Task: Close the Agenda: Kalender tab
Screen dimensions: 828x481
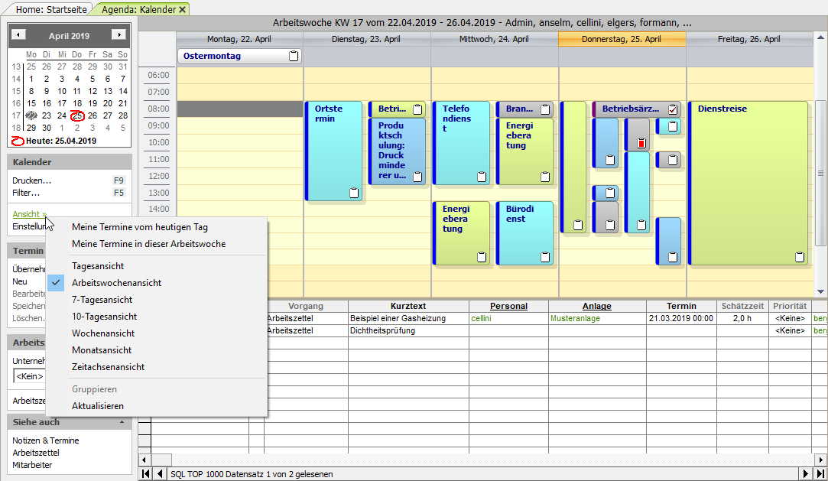Action: [183, 9]
